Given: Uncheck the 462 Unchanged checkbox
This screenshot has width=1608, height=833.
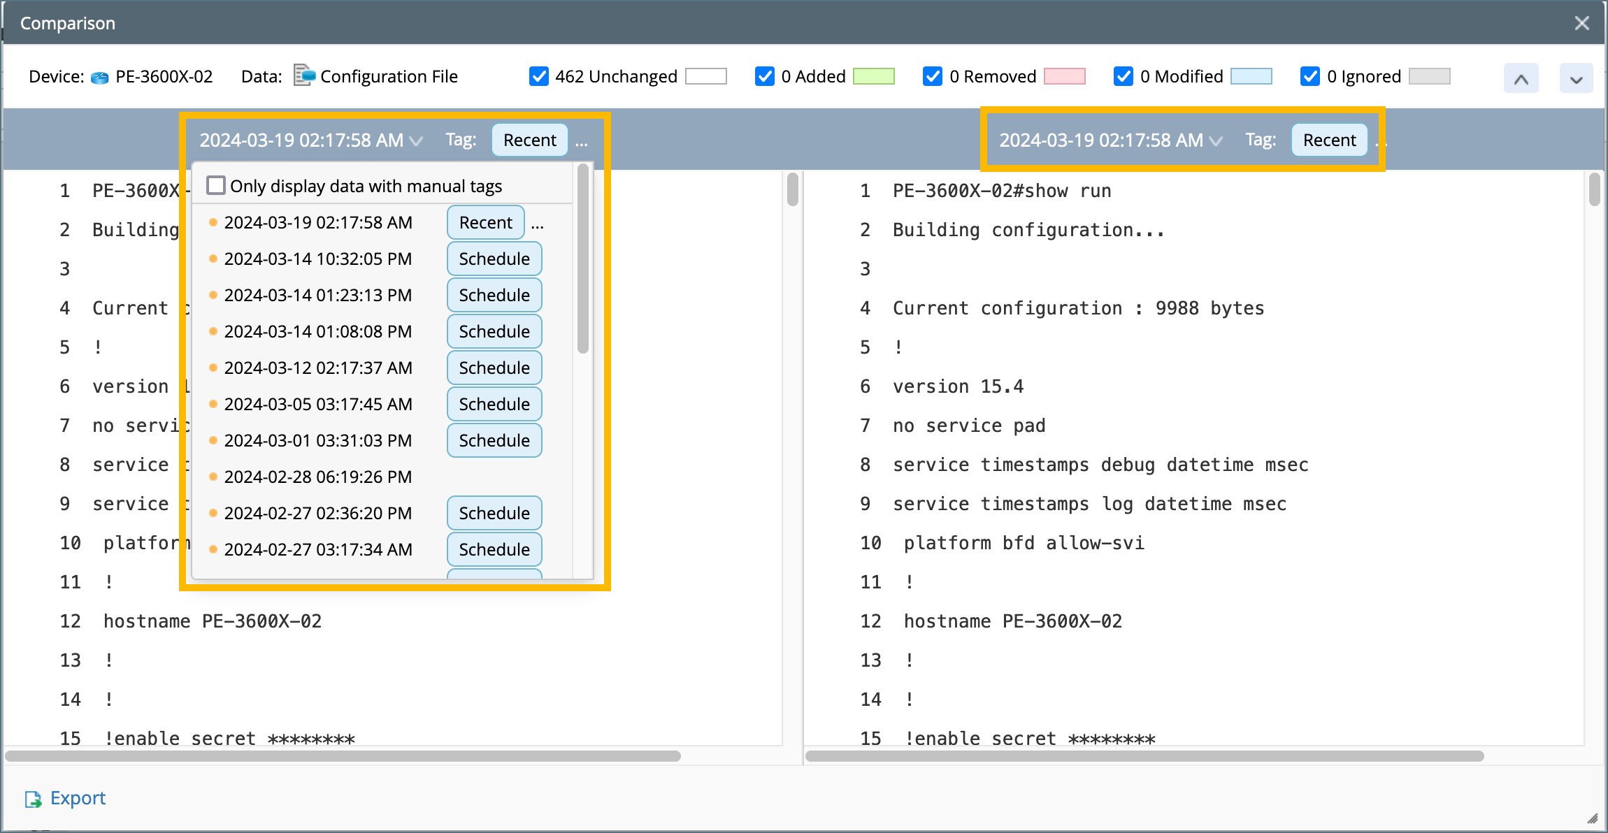Looking at the screenshot, I should point(539,76).
